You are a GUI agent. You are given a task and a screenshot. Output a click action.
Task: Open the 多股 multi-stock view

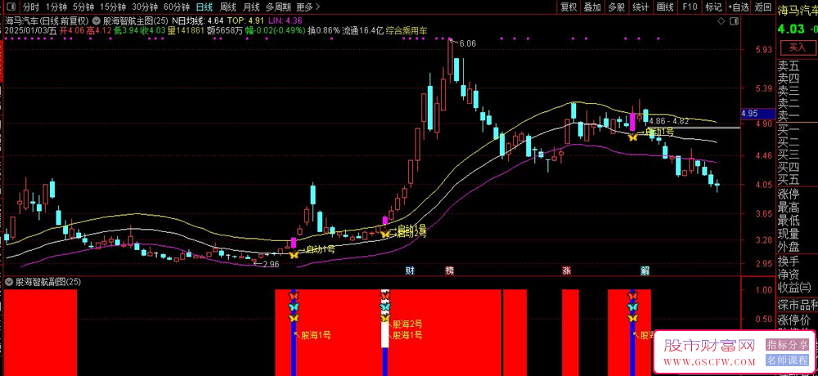point(617,7)
